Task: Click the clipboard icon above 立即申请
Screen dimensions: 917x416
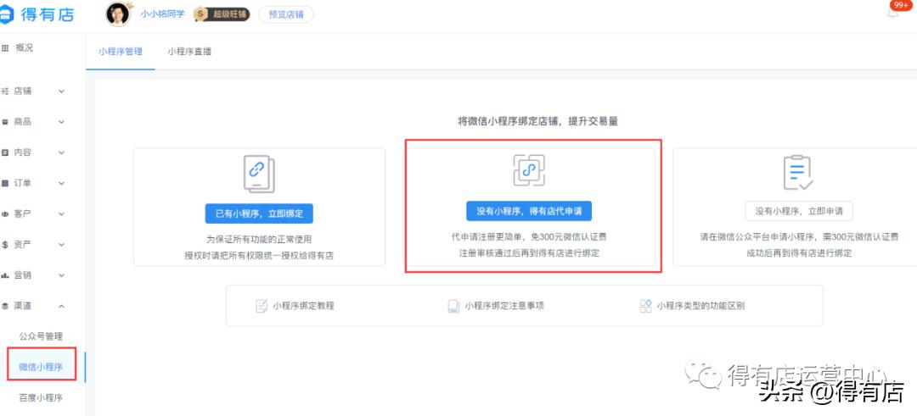Action: tap(797, 173)
